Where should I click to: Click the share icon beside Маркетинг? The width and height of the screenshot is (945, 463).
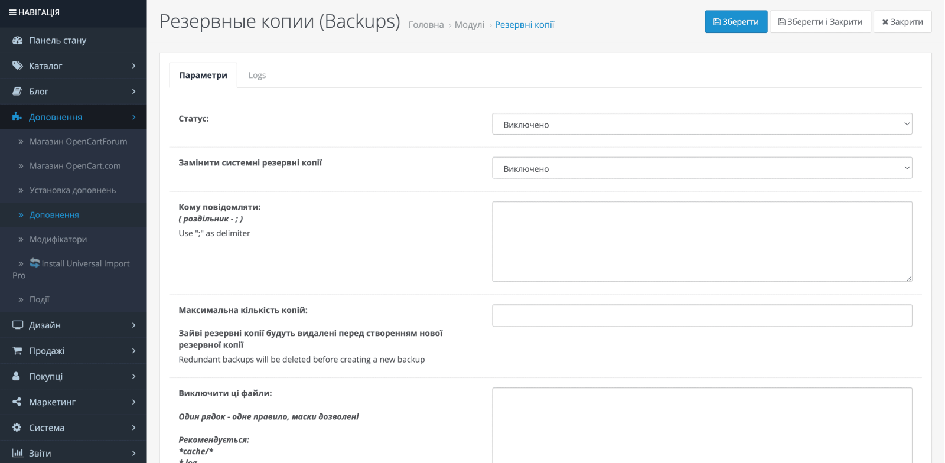tap(17, 402)
